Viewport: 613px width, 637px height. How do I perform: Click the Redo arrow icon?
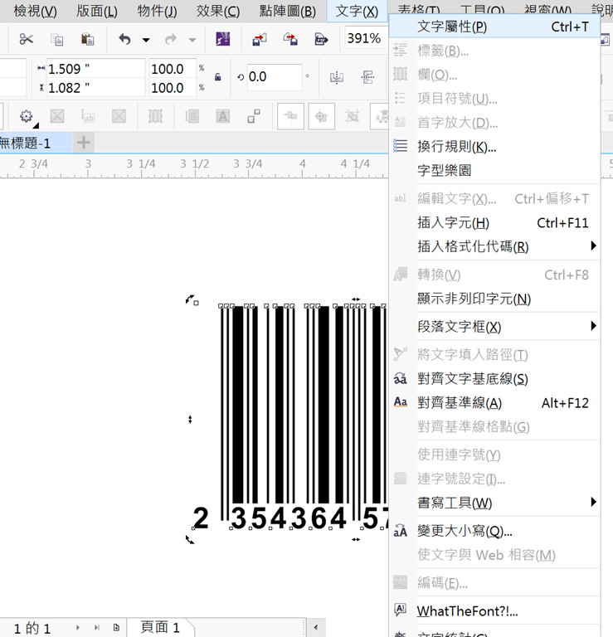[171, 39]
